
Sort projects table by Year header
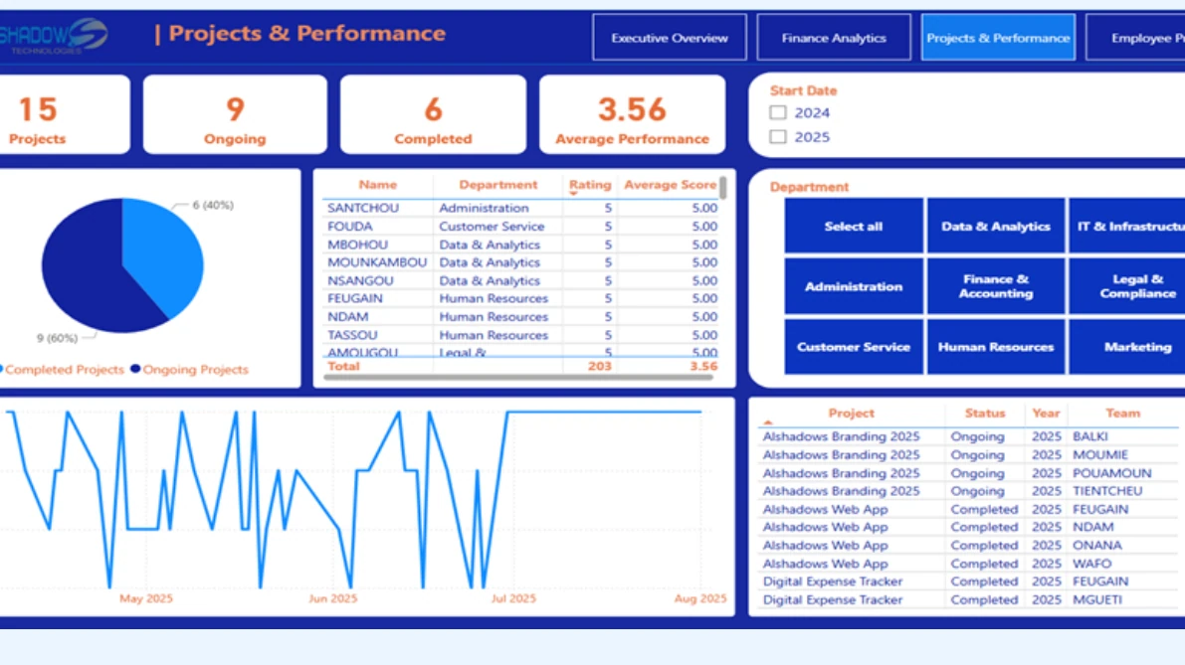[x=1046, y=414]
